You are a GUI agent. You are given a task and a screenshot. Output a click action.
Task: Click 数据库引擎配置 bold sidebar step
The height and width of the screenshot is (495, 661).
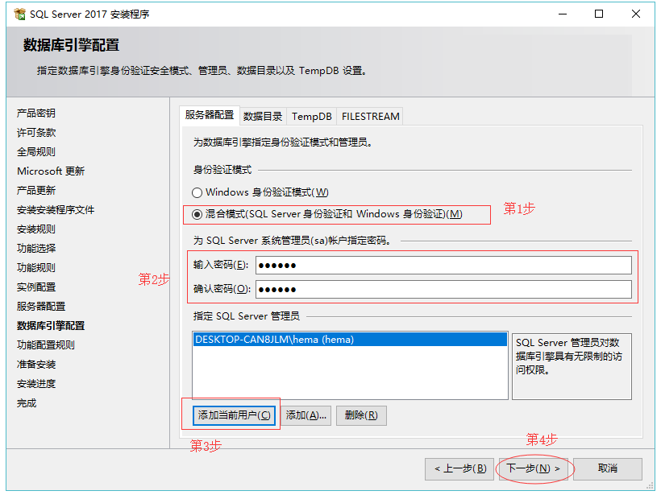(x=51, y=326)
